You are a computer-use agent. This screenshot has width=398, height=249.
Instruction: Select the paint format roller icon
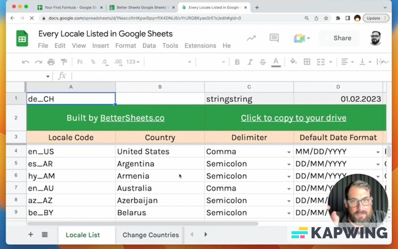pyautogui.click(x=64, y=62)
